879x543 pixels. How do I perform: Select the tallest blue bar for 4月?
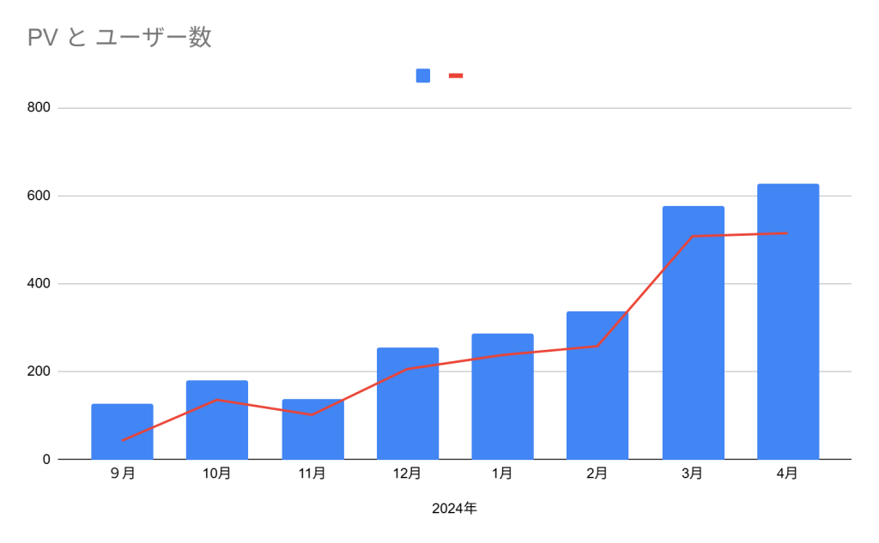click(x=787, y=326)
